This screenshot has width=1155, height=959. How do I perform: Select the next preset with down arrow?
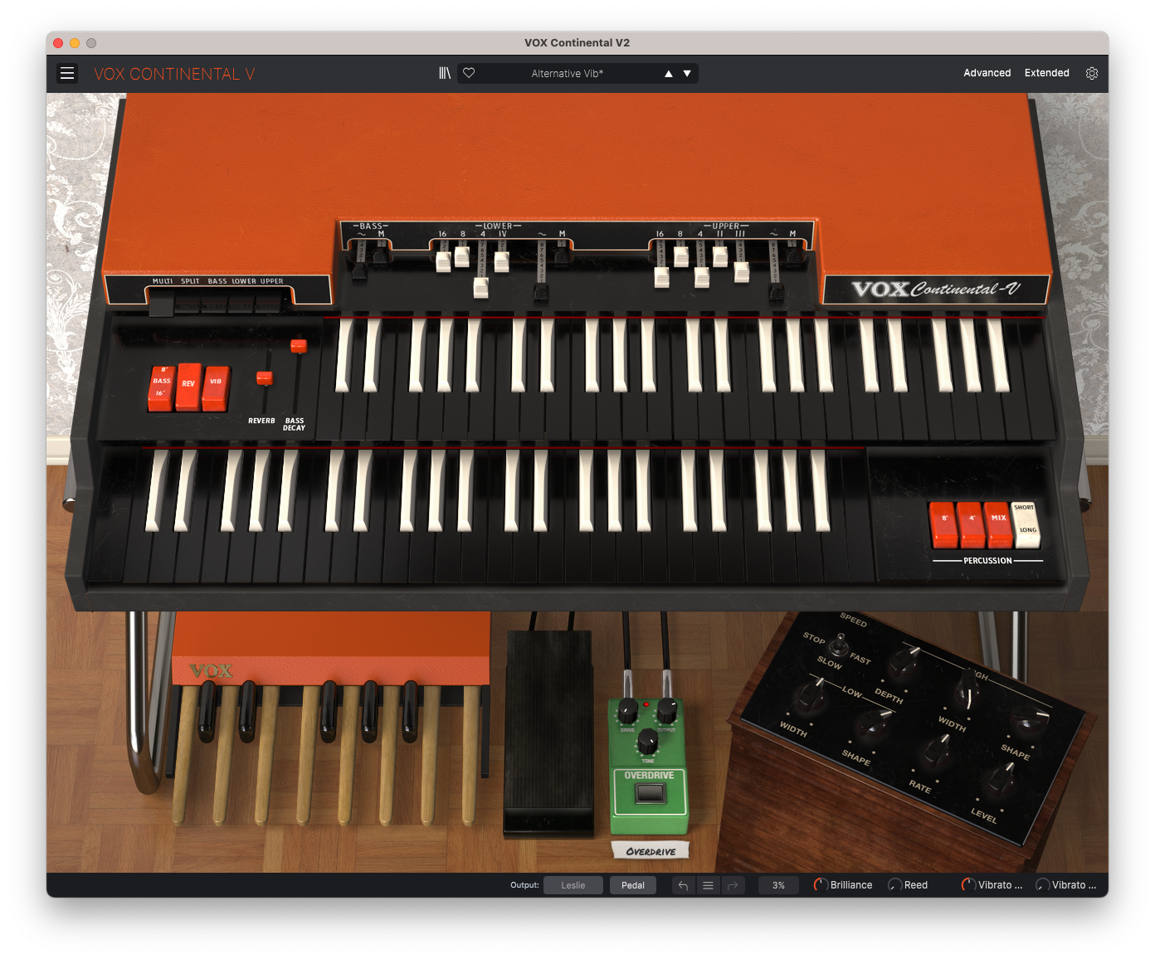tap(687, 74)
